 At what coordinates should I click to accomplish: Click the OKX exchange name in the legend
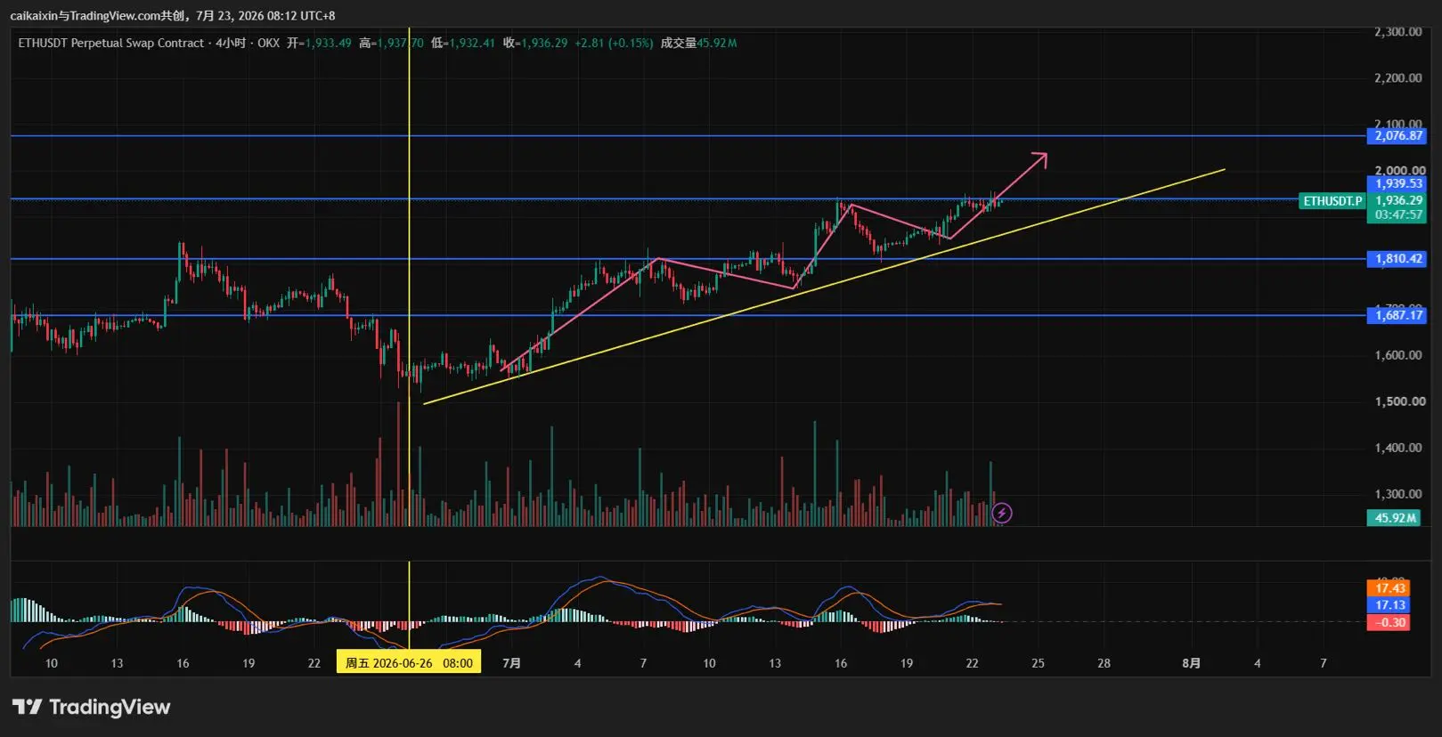point(268,43)
